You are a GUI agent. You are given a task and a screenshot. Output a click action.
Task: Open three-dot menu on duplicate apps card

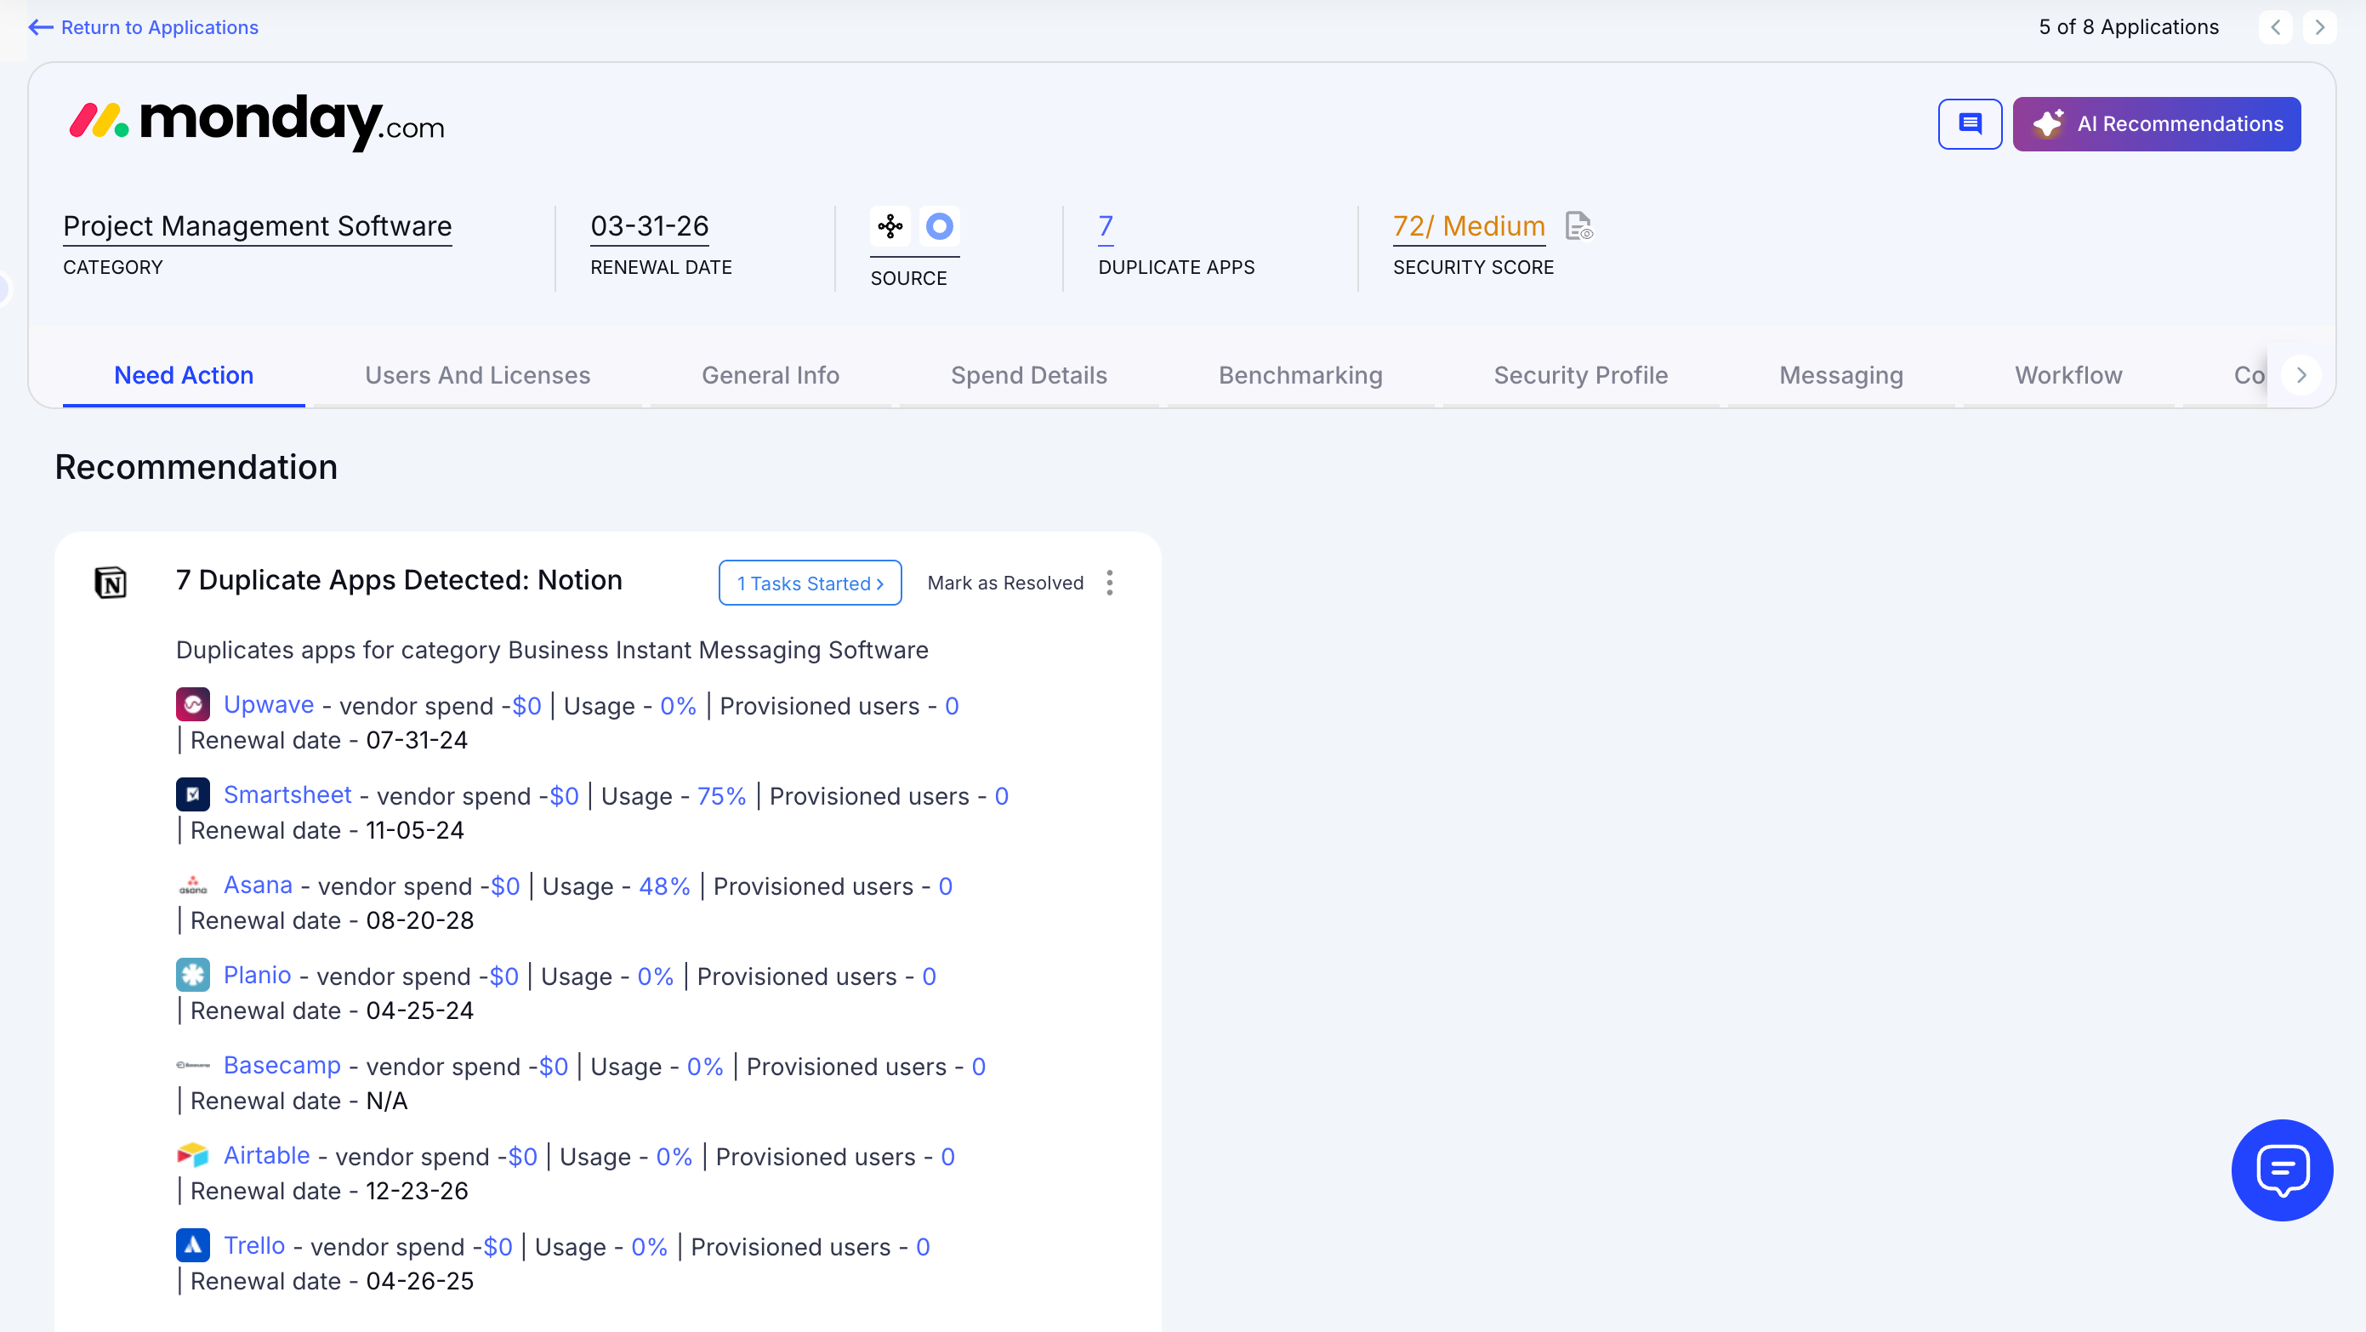(1110, 583)
